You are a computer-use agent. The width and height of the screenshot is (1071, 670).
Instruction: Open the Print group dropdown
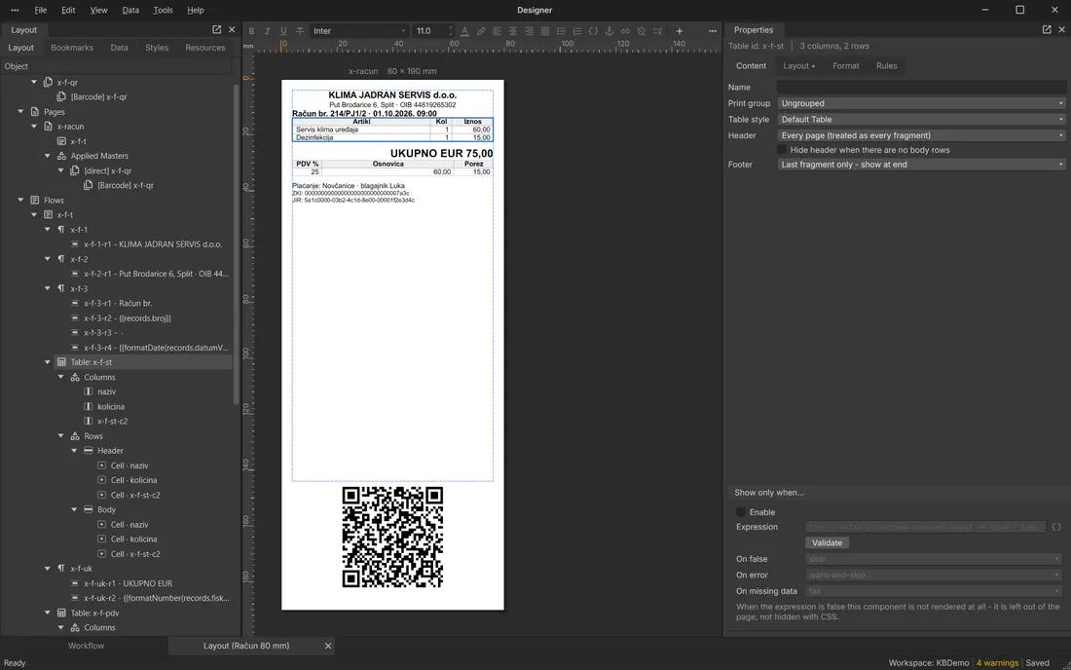click(921, 103)
